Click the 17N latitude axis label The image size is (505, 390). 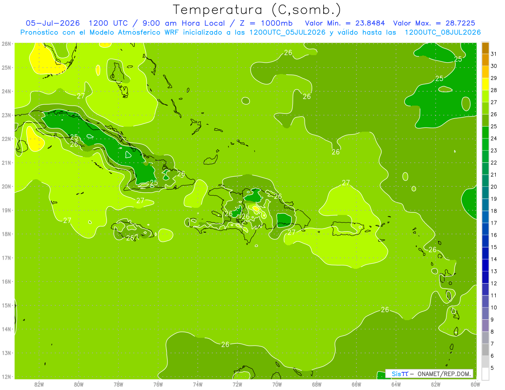[6, 257]
